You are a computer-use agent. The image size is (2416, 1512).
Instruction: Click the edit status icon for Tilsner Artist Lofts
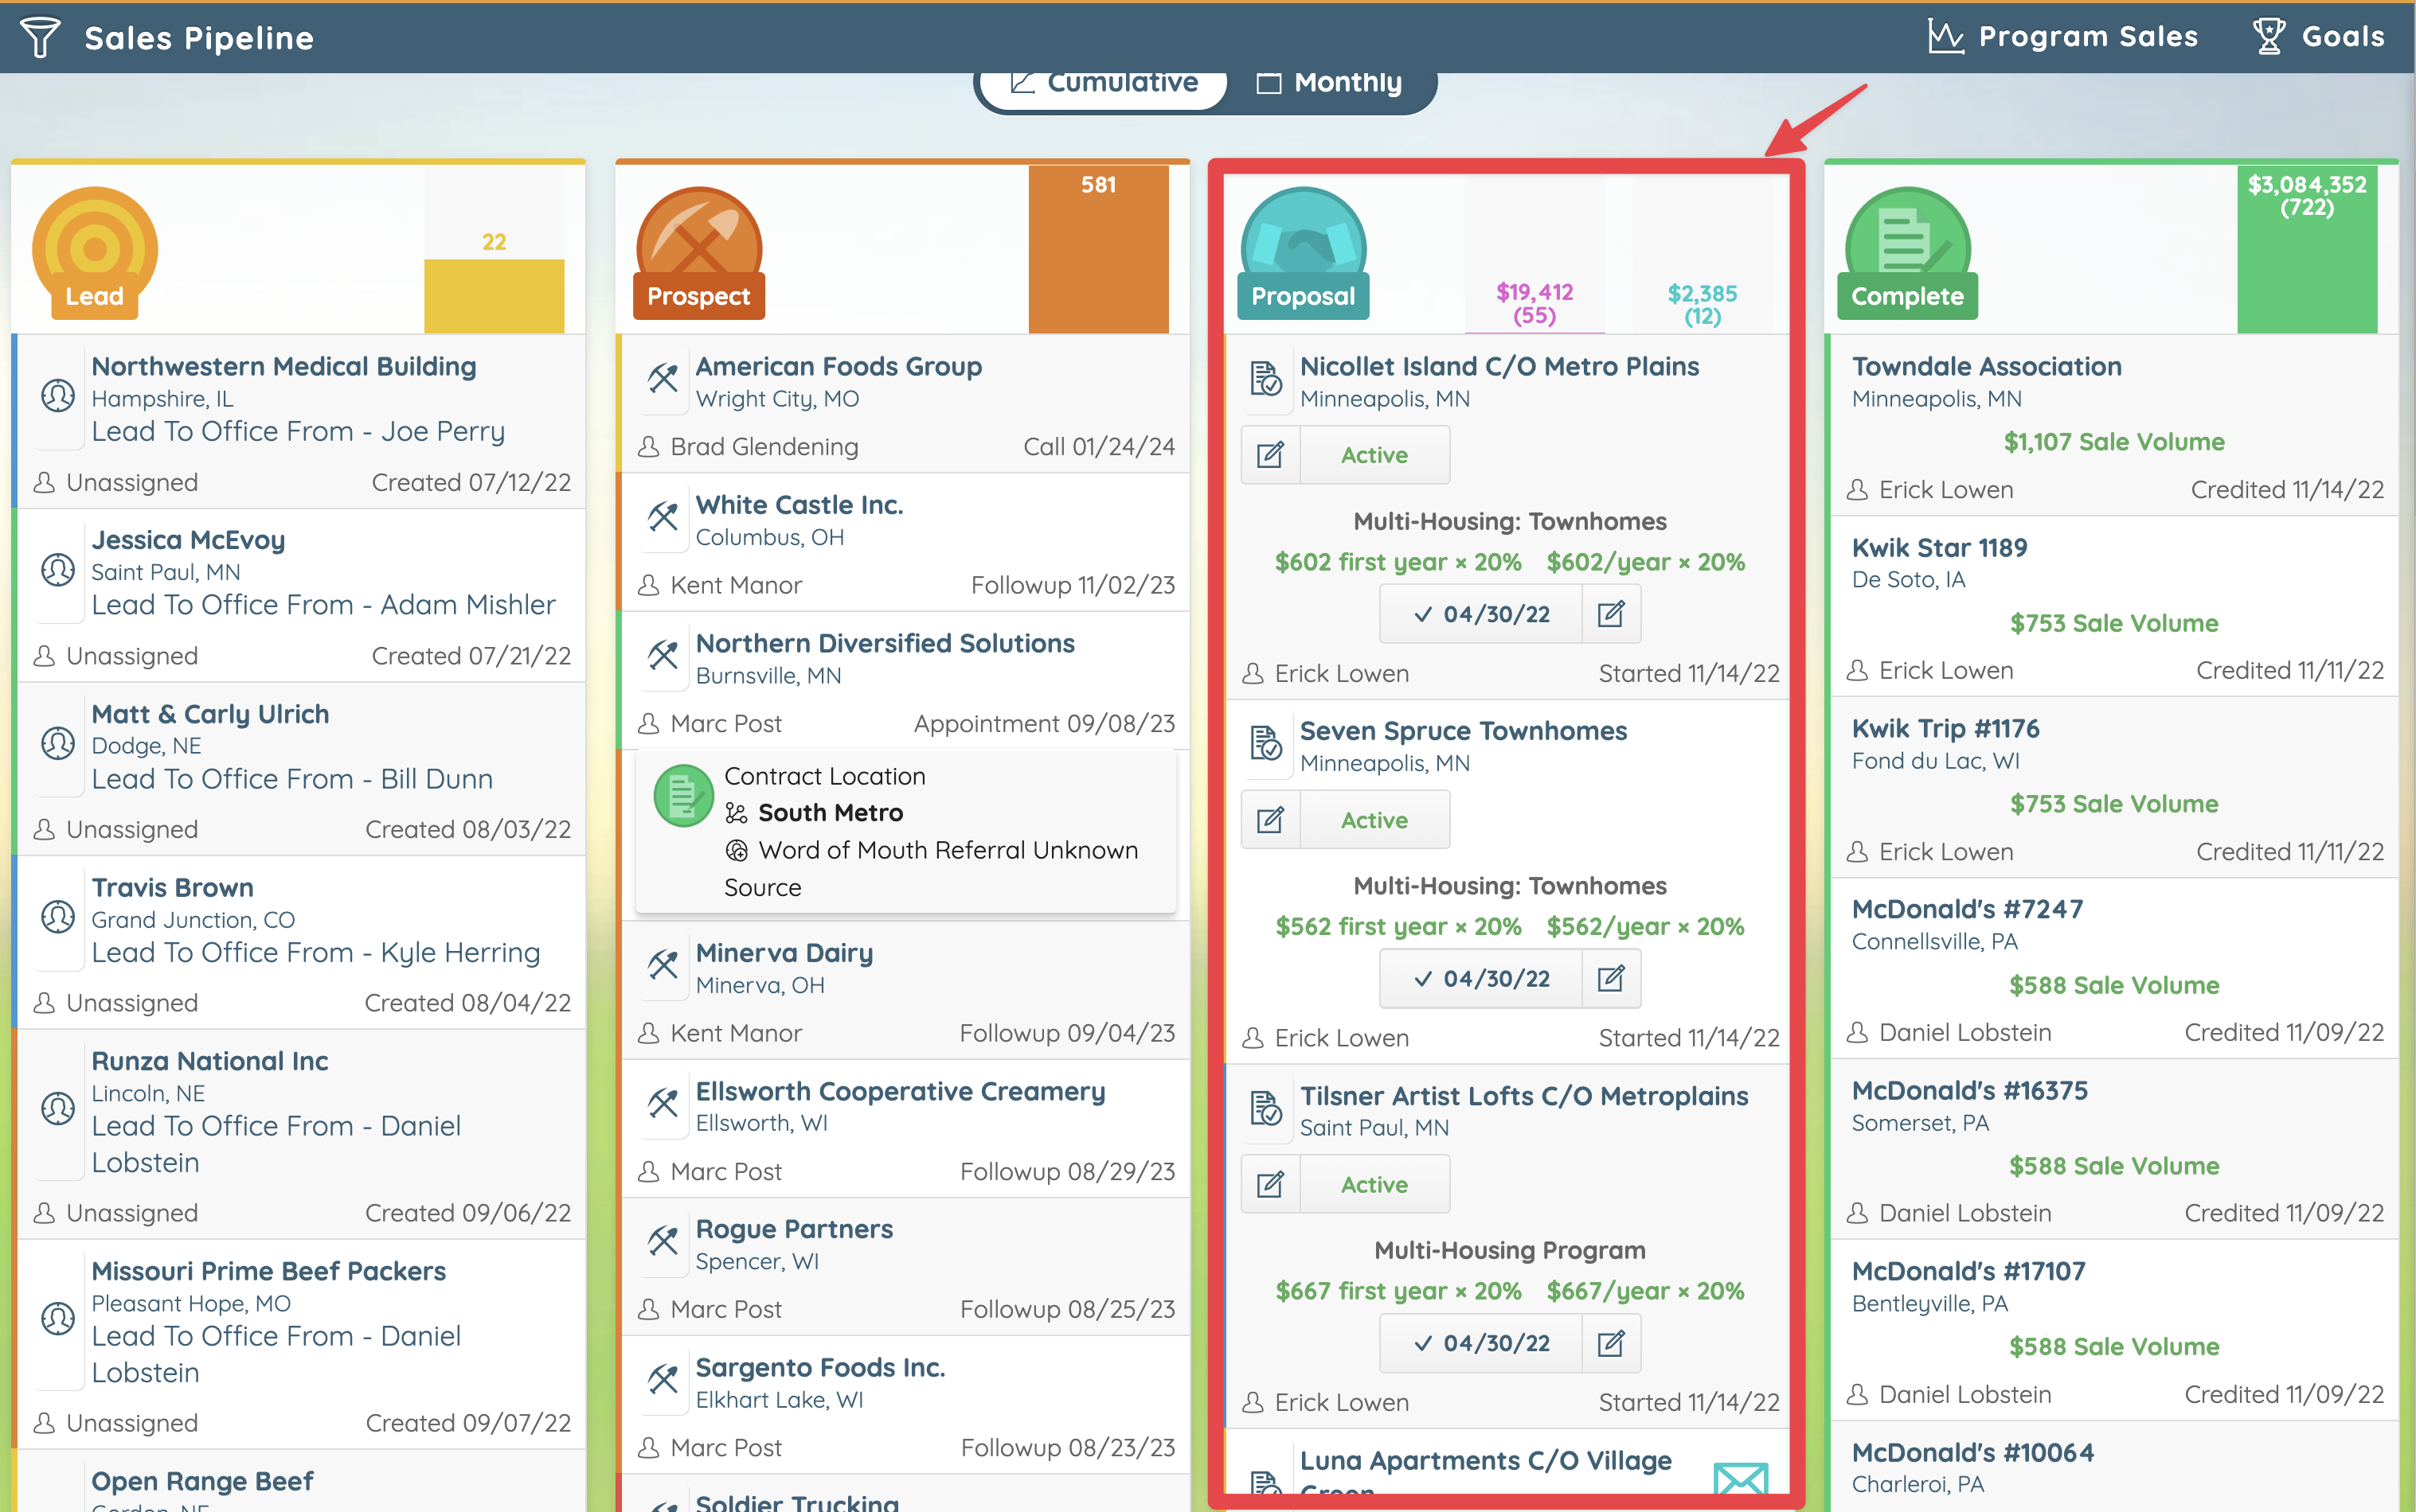pyautogui.click(x=1271, y=1185)
